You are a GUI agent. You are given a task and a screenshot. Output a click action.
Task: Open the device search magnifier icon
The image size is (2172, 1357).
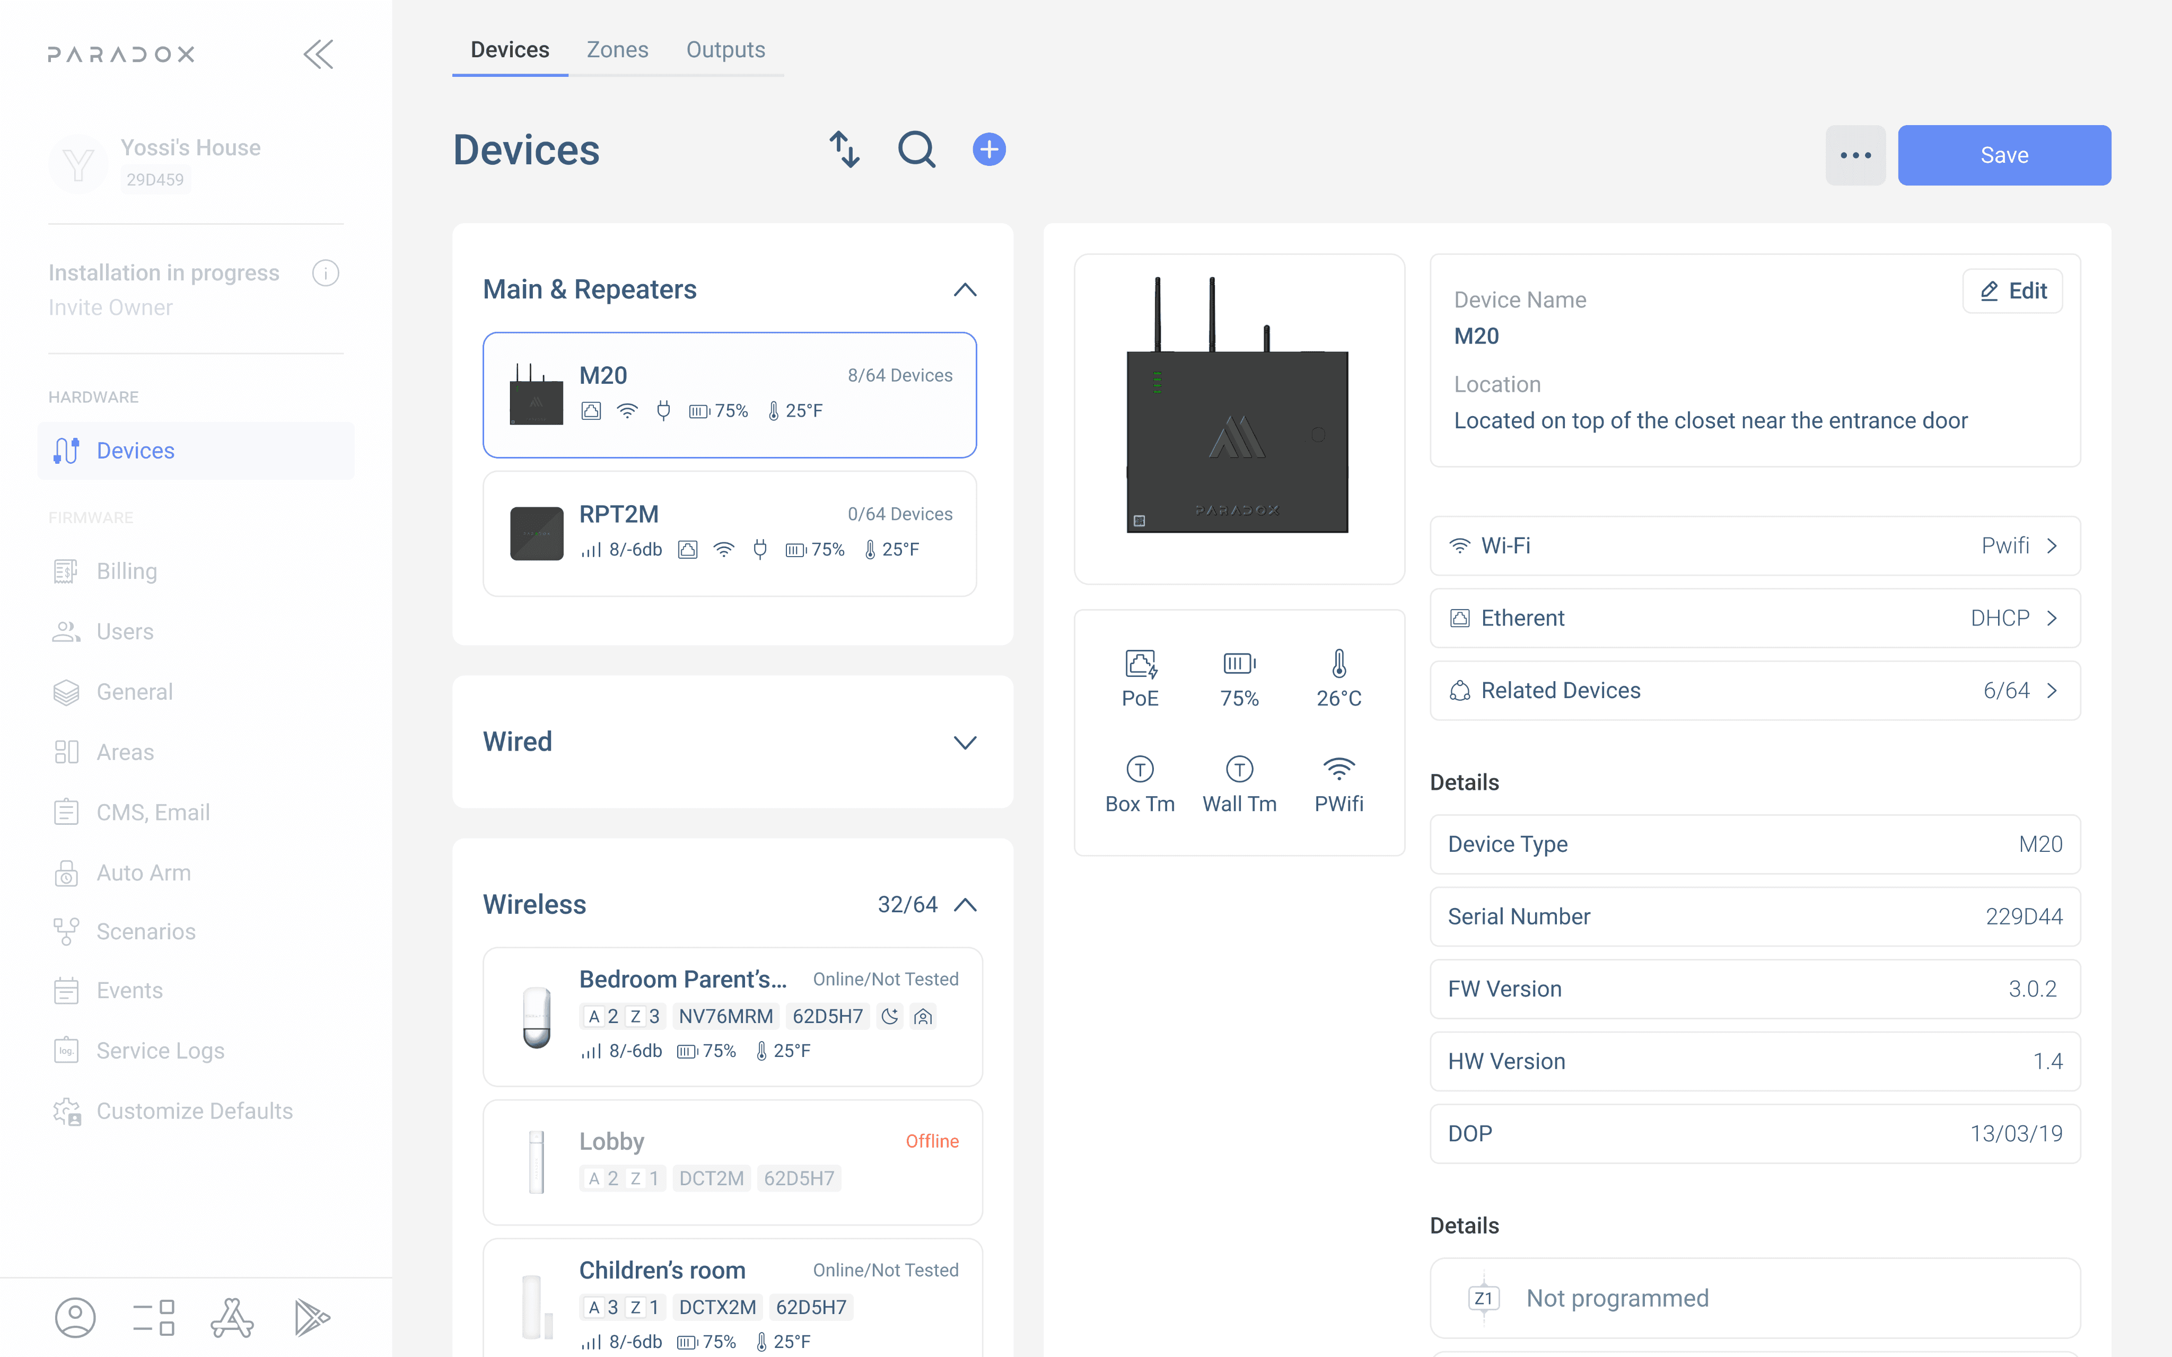click(916, 150)
